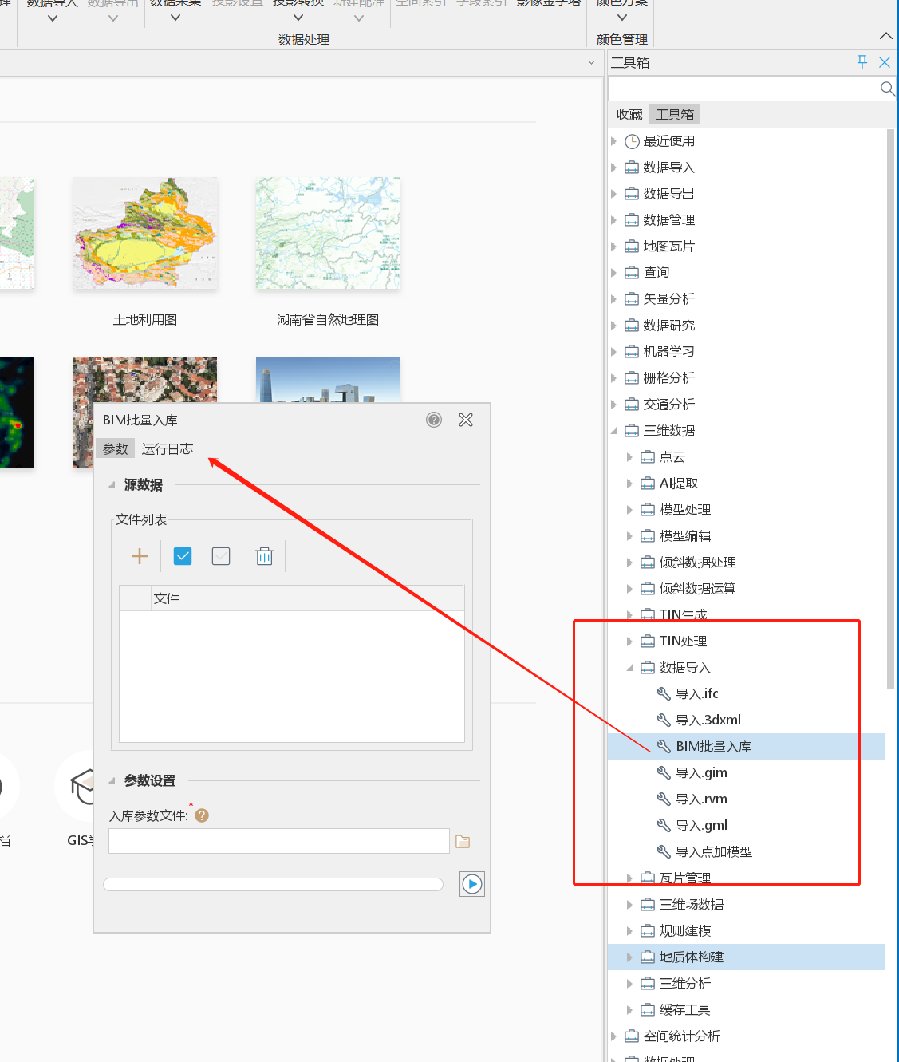
Task: Click the toolbox search magnifier icon
Action: coord(887,89)
